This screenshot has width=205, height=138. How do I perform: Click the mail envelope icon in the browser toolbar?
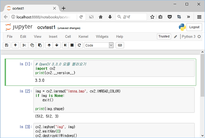(91, 17)
